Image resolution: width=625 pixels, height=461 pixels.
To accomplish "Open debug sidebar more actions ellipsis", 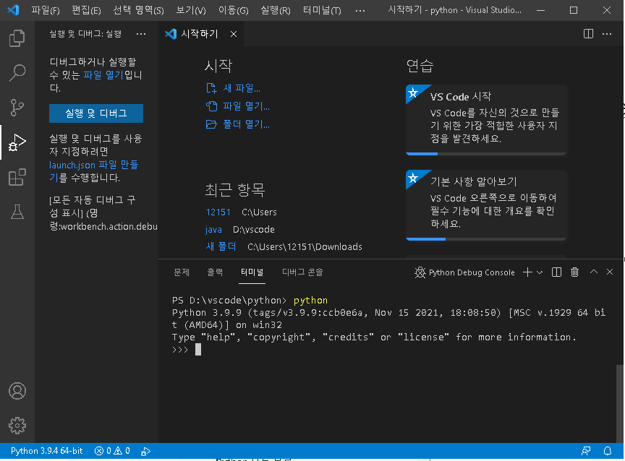I will [141, 34].
